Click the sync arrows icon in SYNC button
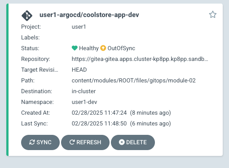Viewport: 229px width, 168px height. pos(32,142)
